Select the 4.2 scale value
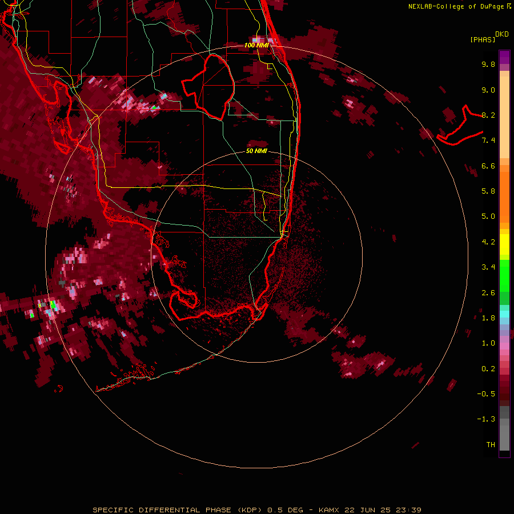This screenshot has height=514, width=514. [488, 242]
